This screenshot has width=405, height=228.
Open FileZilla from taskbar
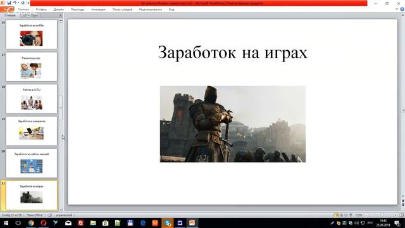click(x=80, y=223)
